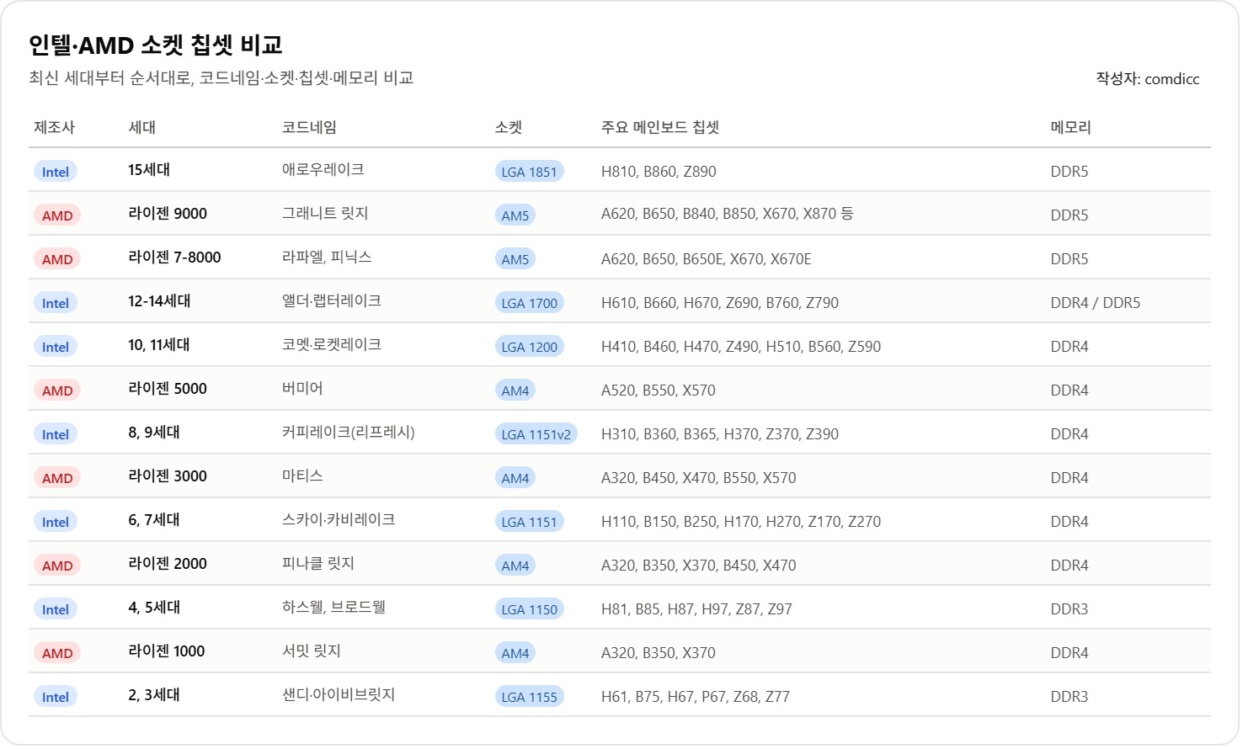The height and width of the screenshot is (749, 1243).
Task: Click the codename 서밋 릿지
Action: [x=312, y=651]
